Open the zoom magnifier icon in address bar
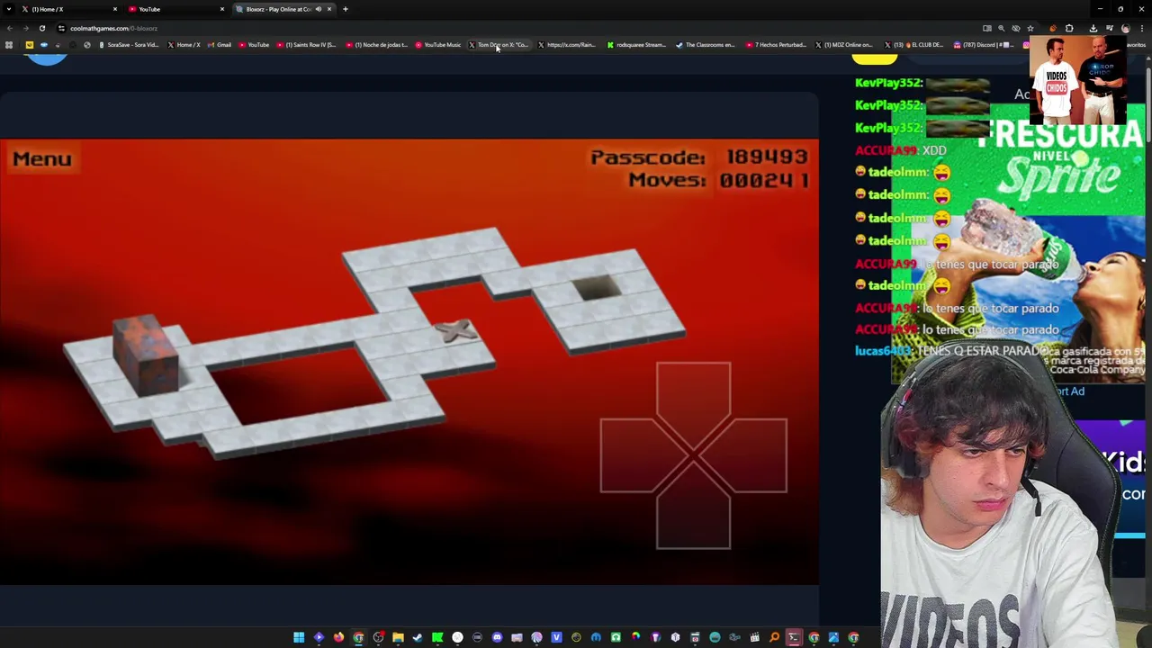This screenshot has width=1152, height=648. pyautogui.click(x=1001, y=28)
